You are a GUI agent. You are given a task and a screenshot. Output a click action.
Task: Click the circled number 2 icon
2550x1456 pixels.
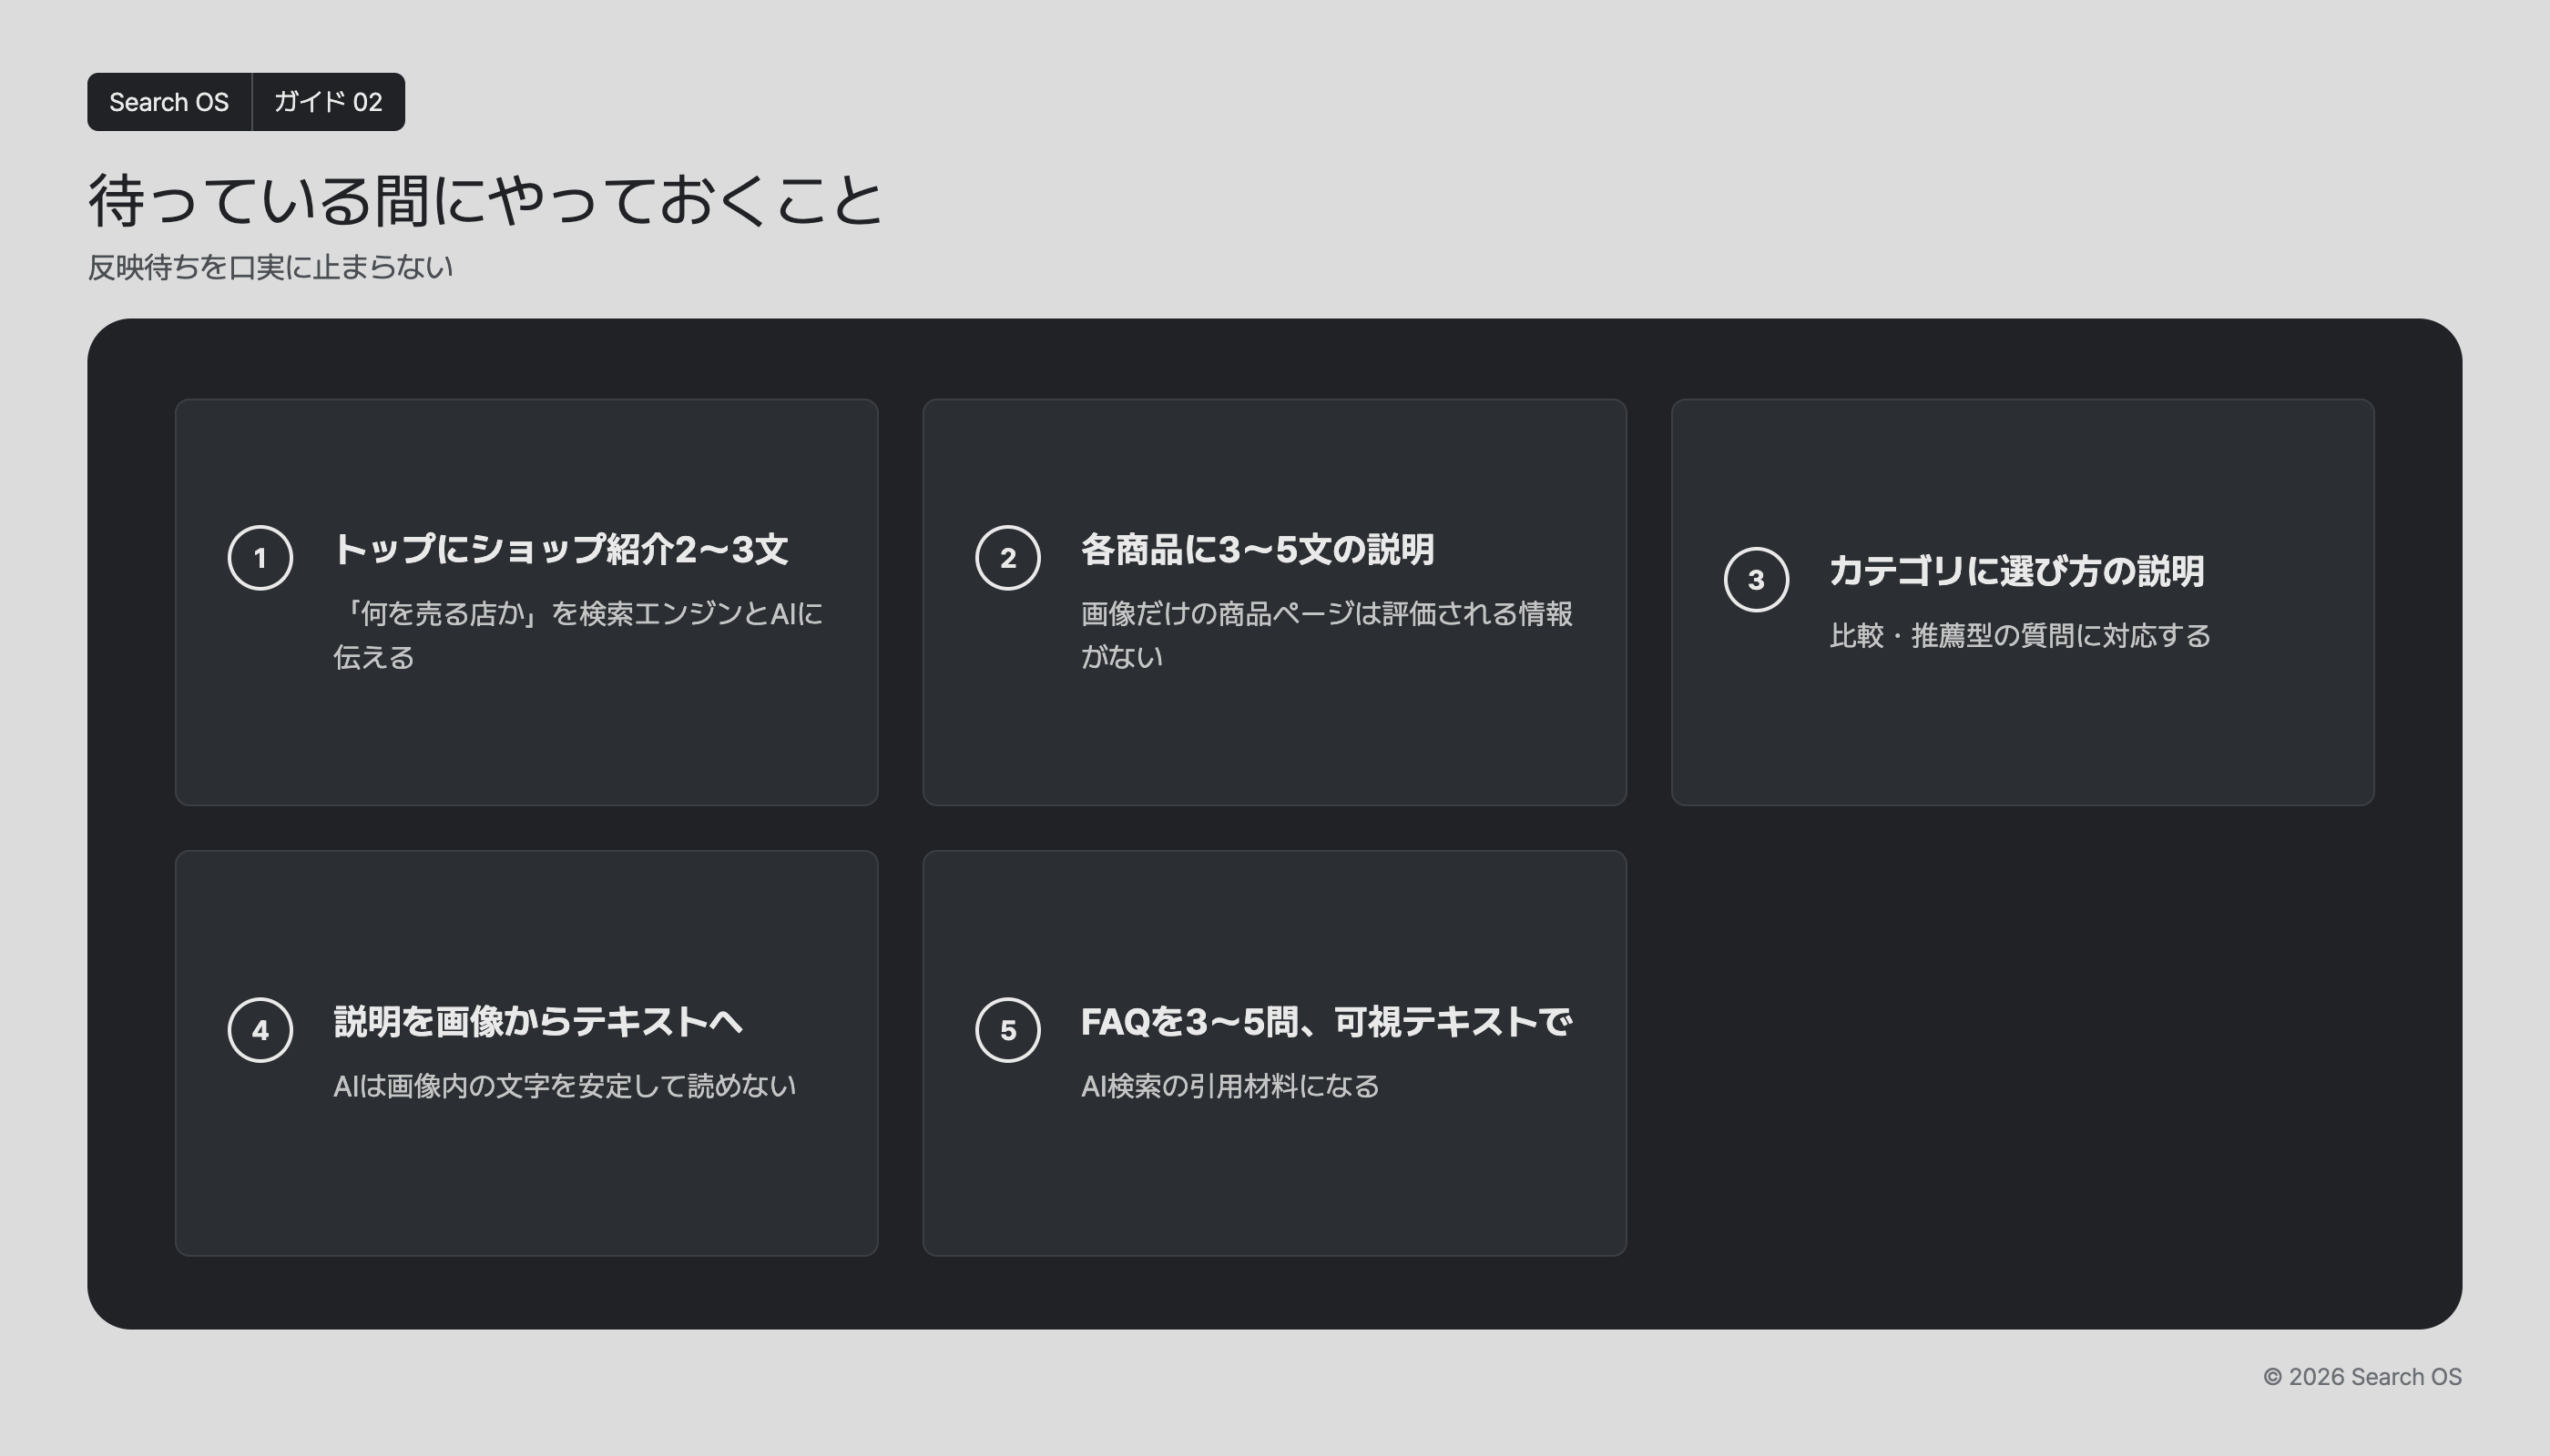tap(1008, 558)
